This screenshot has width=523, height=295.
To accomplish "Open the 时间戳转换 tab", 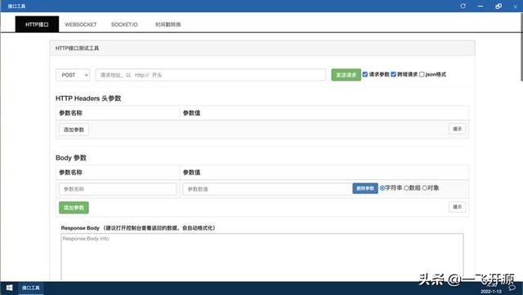I will click(168, 24).
